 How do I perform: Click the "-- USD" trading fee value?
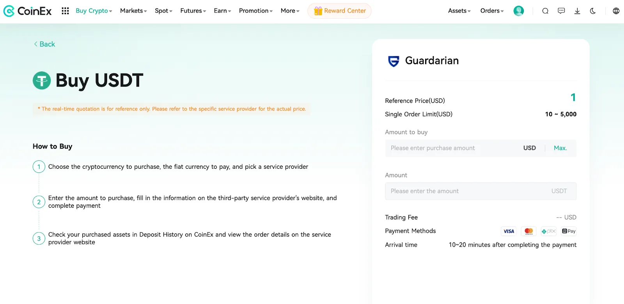click(x=566, y=217)
